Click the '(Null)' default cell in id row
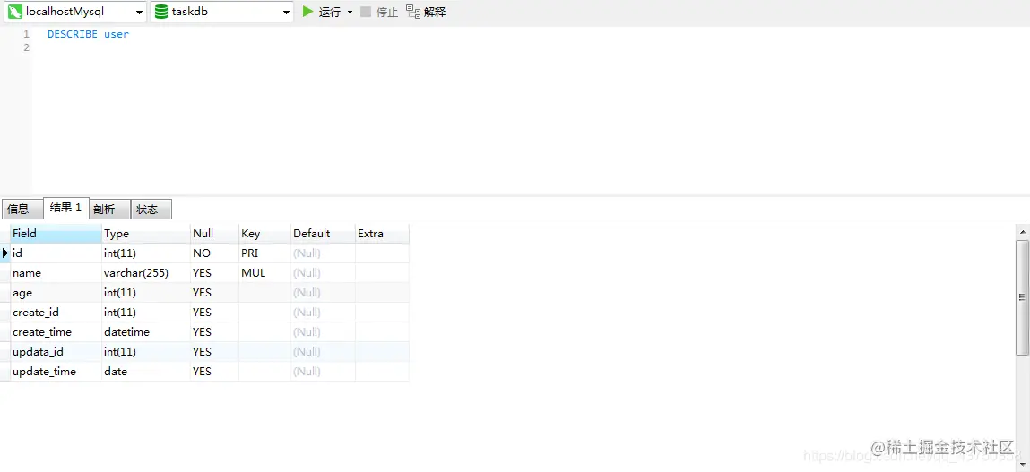Screen dimensions: 1030x472 [x=323, y=253]
